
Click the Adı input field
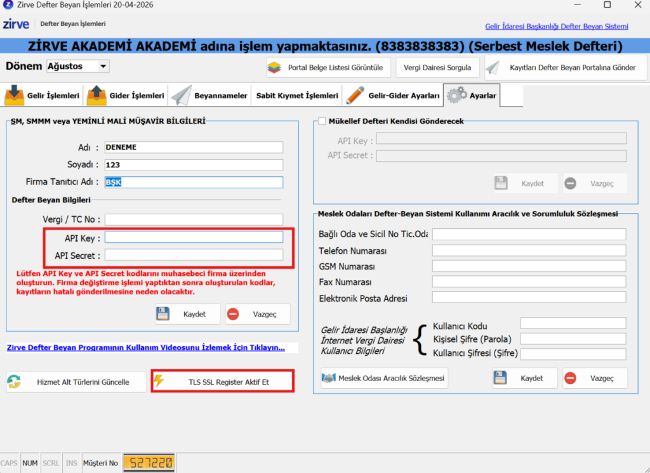click(194, 148)
